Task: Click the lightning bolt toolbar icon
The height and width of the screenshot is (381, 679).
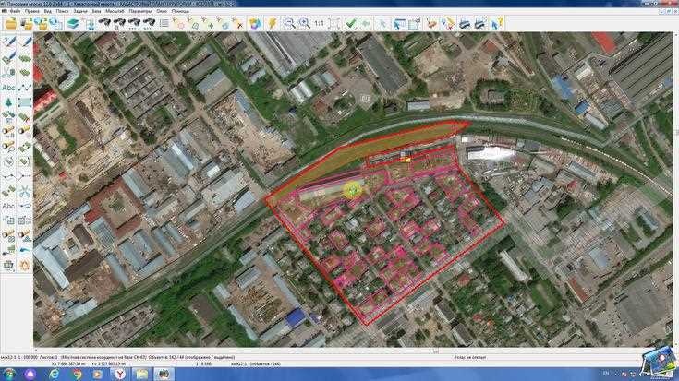Action: (273, 23)
